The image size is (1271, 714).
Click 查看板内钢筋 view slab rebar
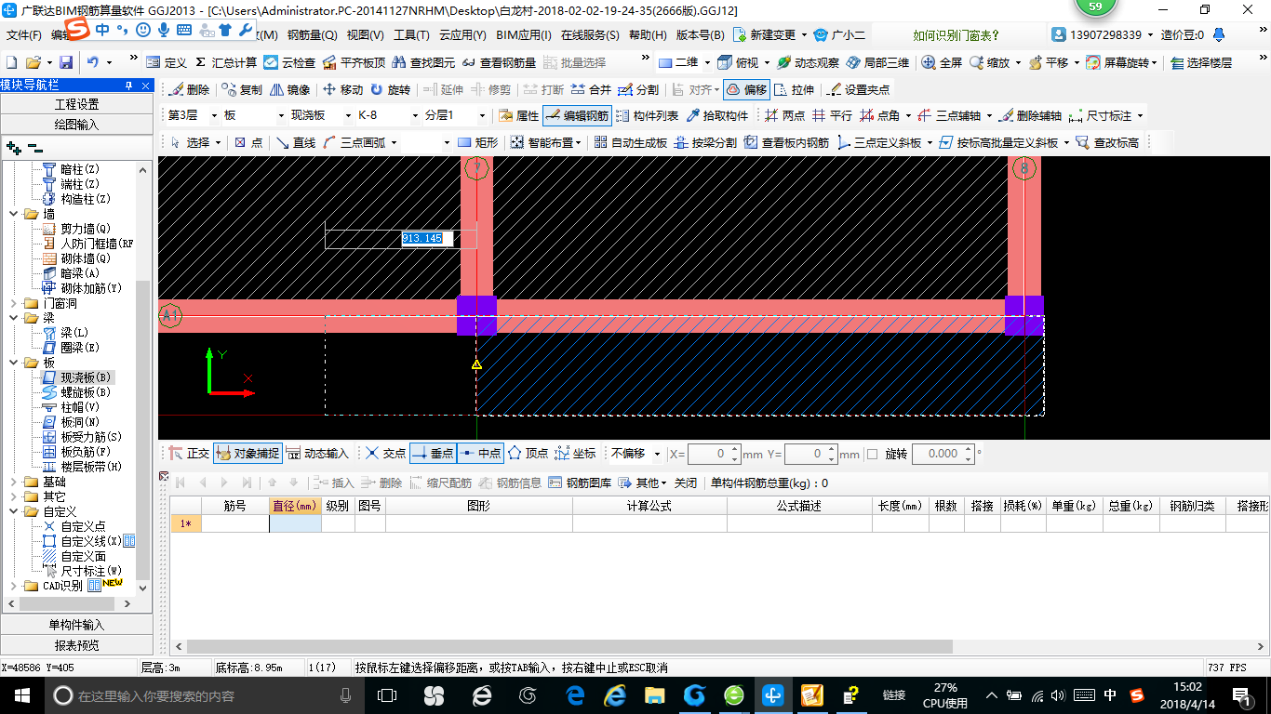pyautogui.click(x=786, y=142)
